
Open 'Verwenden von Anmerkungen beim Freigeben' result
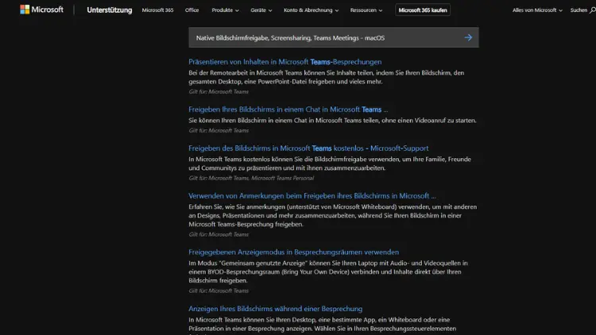tap(312, 196)
